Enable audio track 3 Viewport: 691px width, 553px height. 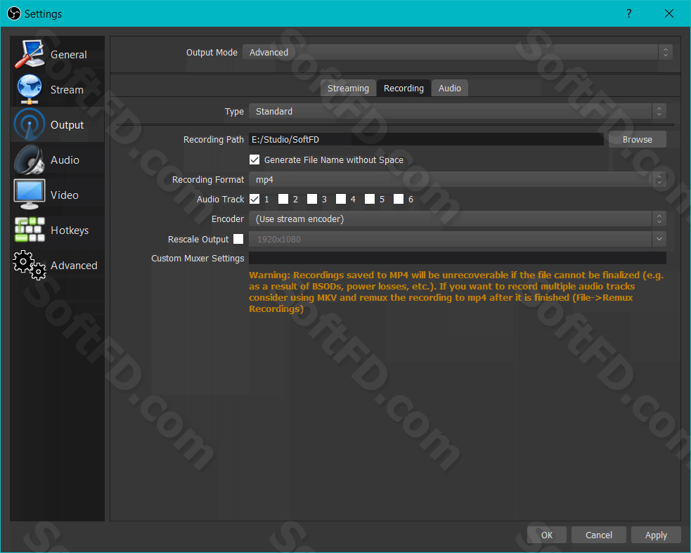pyautogui.click(x=312, y=199)
